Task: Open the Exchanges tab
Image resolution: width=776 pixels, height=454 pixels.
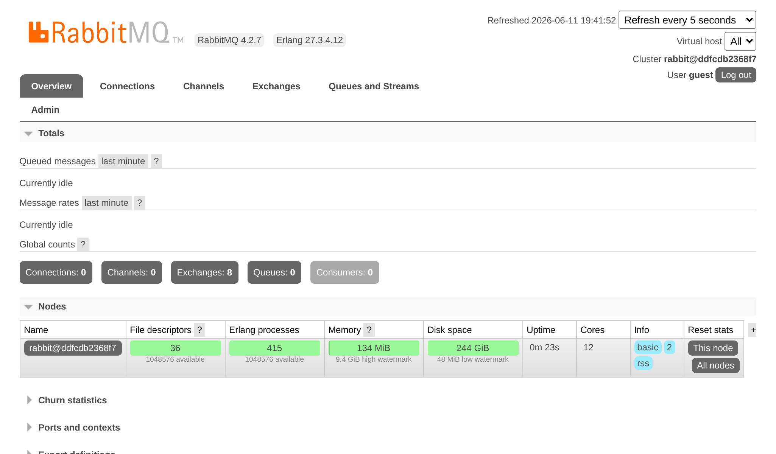Action: click(276, 86)
